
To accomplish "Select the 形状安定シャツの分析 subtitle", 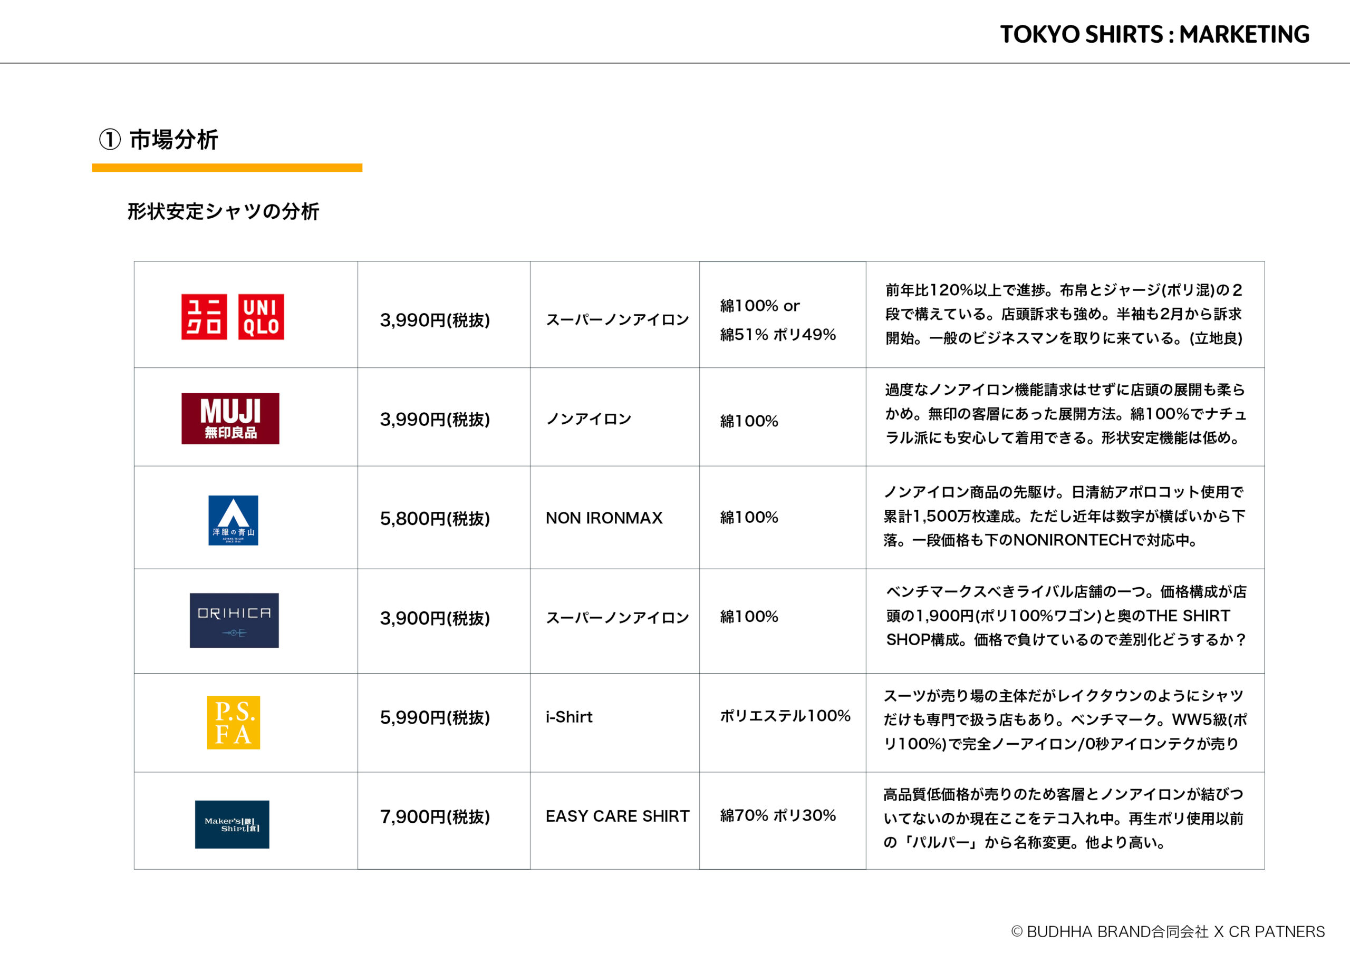I will (224, 211).
